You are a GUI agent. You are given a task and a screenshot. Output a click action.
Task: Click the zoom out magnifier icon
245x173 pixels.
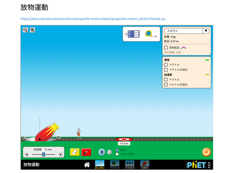25,30
